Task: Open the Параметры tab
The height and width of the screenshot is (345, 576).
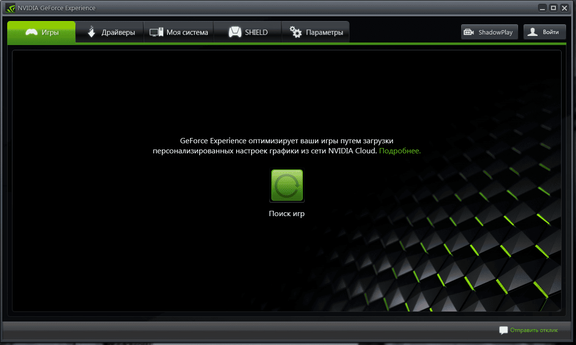Action: pyautogui.click(x=315, y=32)
